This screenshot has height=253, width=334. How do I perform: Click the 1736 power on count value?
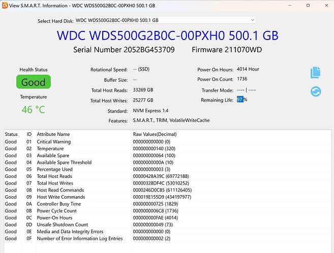coord(242,79)
